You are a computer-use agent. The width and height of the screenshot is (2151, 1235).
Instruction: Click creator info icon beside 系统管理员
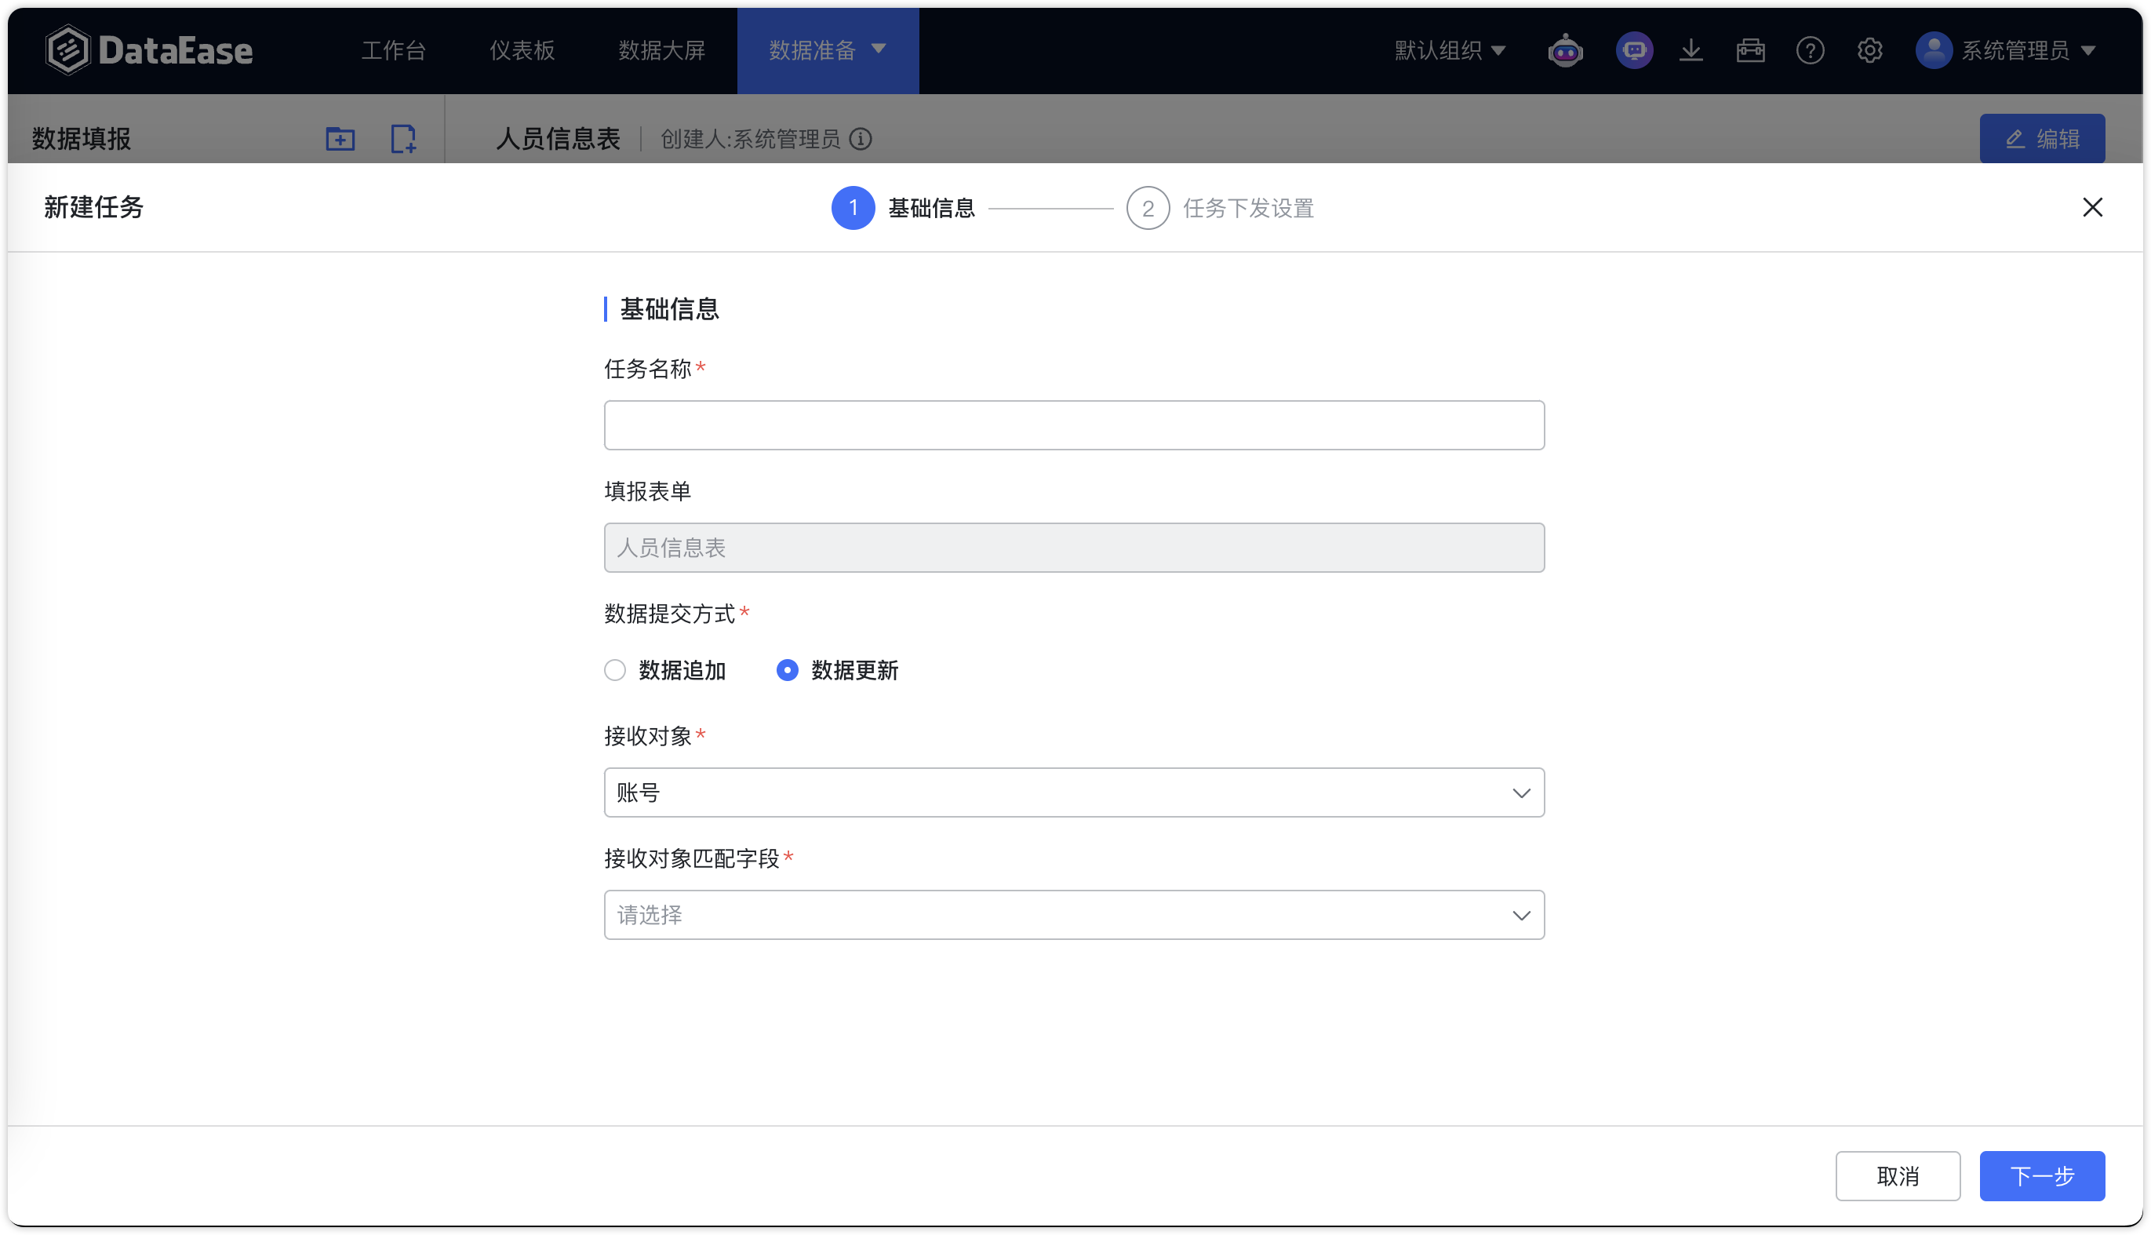[x=860, y=138]
